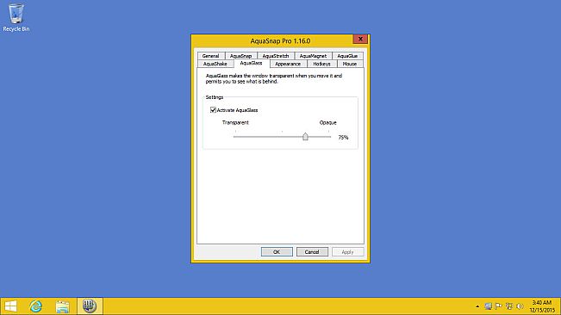Click the Cancel button
The height and width of the screenshot is (315, 561).
click(x=312, y=252)
